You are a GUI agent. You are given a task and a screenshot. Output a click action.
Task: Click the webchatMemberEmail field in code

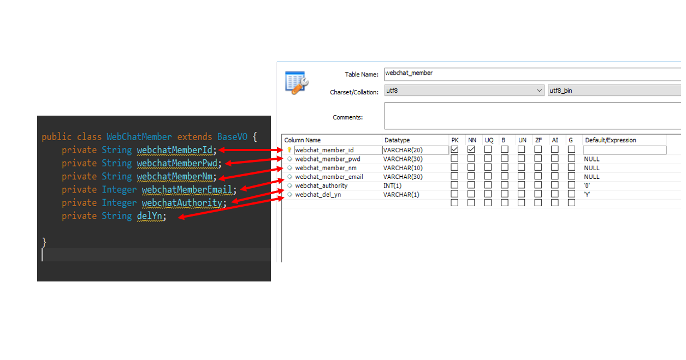187,189
